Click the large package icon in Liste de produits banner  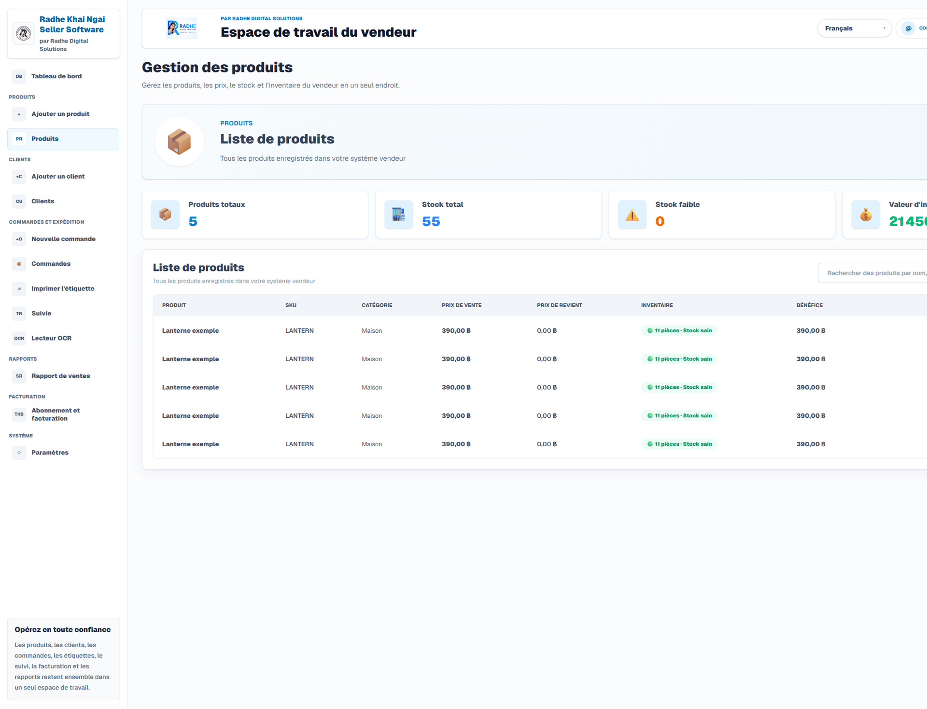[179, 142]
